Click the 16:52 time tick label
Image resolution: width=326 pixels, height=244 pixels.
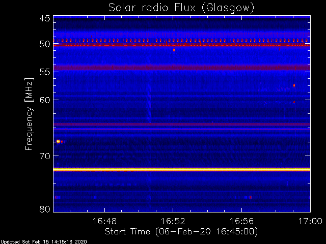(x=173, y=221)
